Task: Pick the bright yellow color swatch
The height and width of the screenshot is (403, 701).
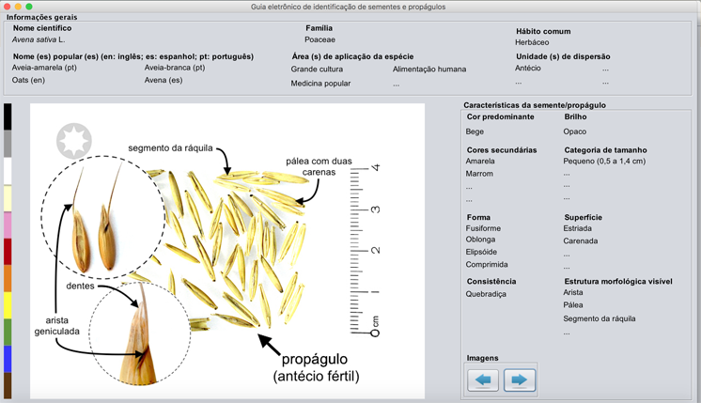Action: click(8, 305)
